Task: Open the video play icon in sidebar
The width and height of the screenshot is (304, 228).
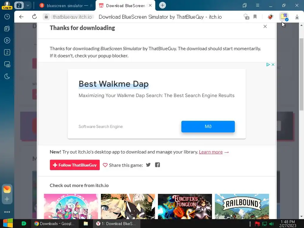Action: coord(7,40)
